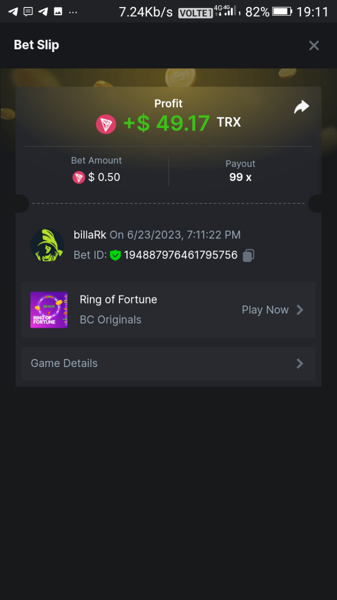Image resolution: width=337 pixels, height=600 pixels.
Task: Tap the battery icon in status bar
Action: click(x=283, y=11)
